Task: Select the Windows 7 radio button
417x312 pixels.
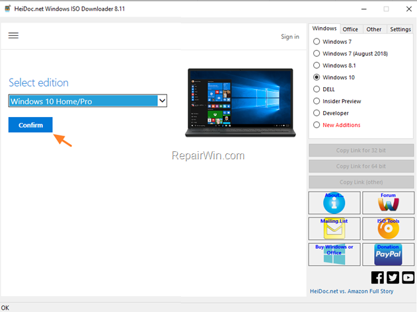Action: click(317, 42)
